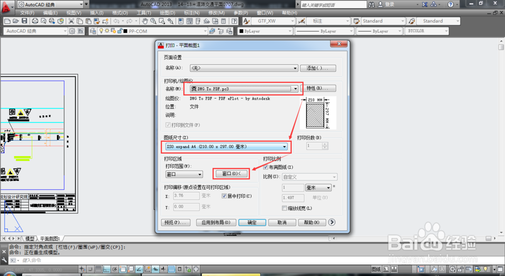Open ByLayer color control swatch dropdown
The image size is (505, 276).
pos(265,31)
